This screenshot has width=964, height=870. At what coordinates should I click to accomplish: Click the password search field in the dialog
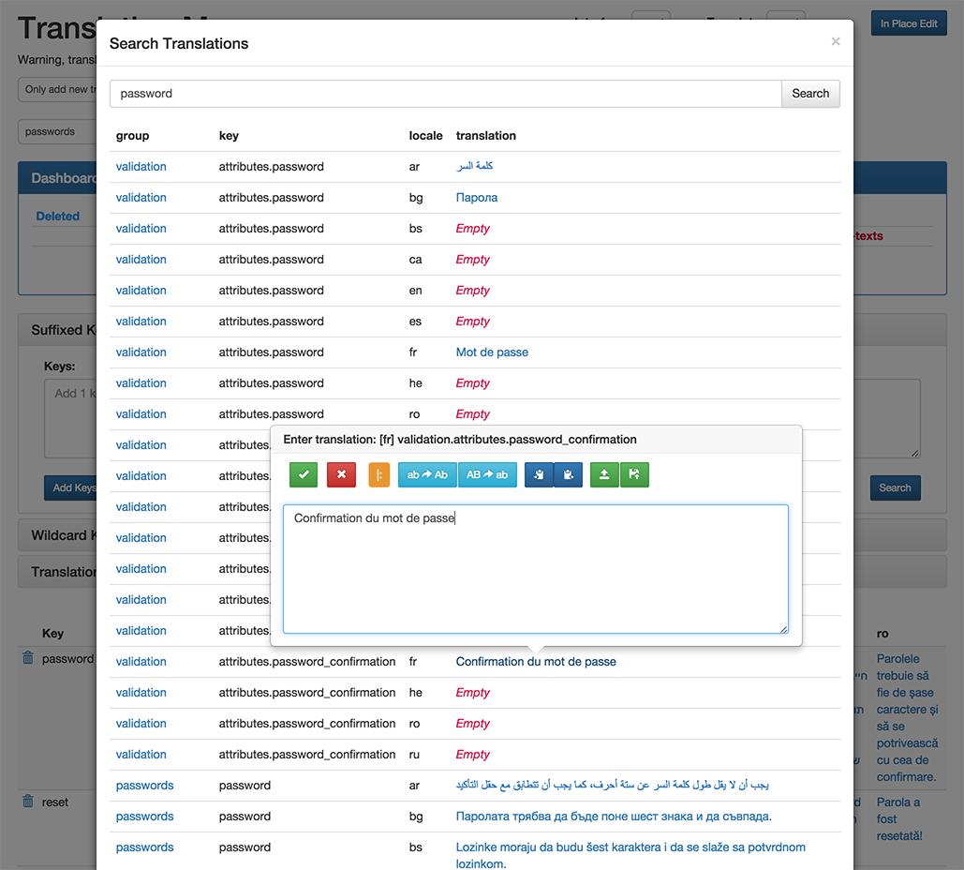446,94
